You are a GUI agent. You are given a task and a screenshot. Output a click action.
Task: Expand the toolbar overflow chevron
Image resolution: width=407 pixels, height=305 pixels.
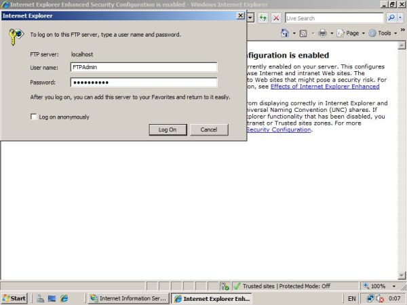click(x=402, y=30)
